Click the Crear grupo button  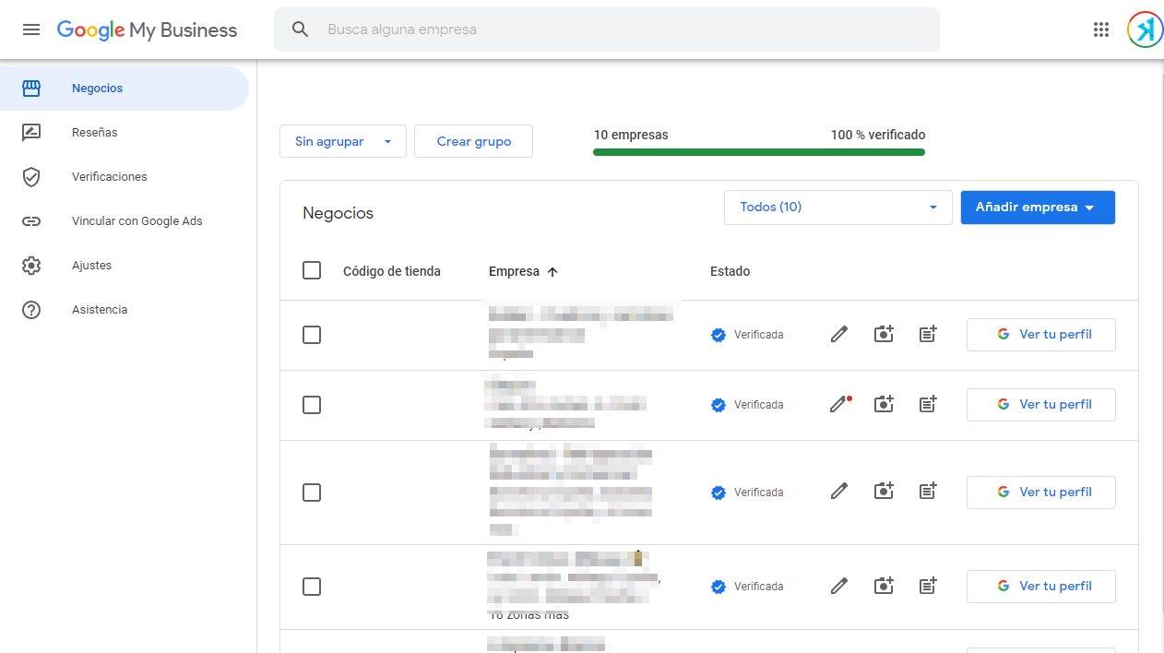[x=473, y=141]
